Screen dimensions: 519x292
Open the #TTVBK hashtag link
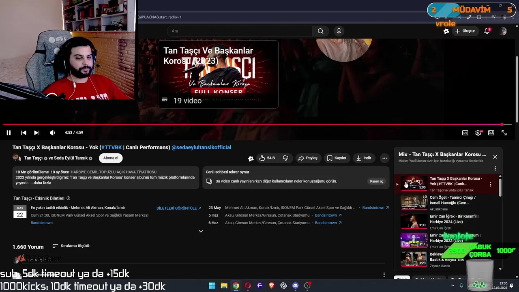(x=112, y=148)
